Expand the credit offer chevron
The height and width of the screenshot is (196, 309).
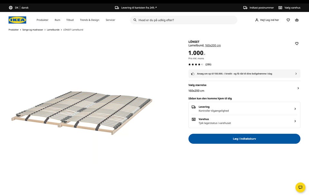pyautogui.click(x=296, y=74)
